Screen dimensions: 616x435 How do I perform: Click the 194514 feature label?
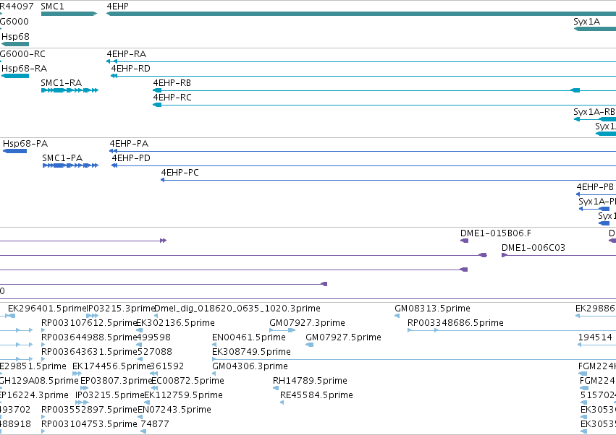[x=595, y=337]
